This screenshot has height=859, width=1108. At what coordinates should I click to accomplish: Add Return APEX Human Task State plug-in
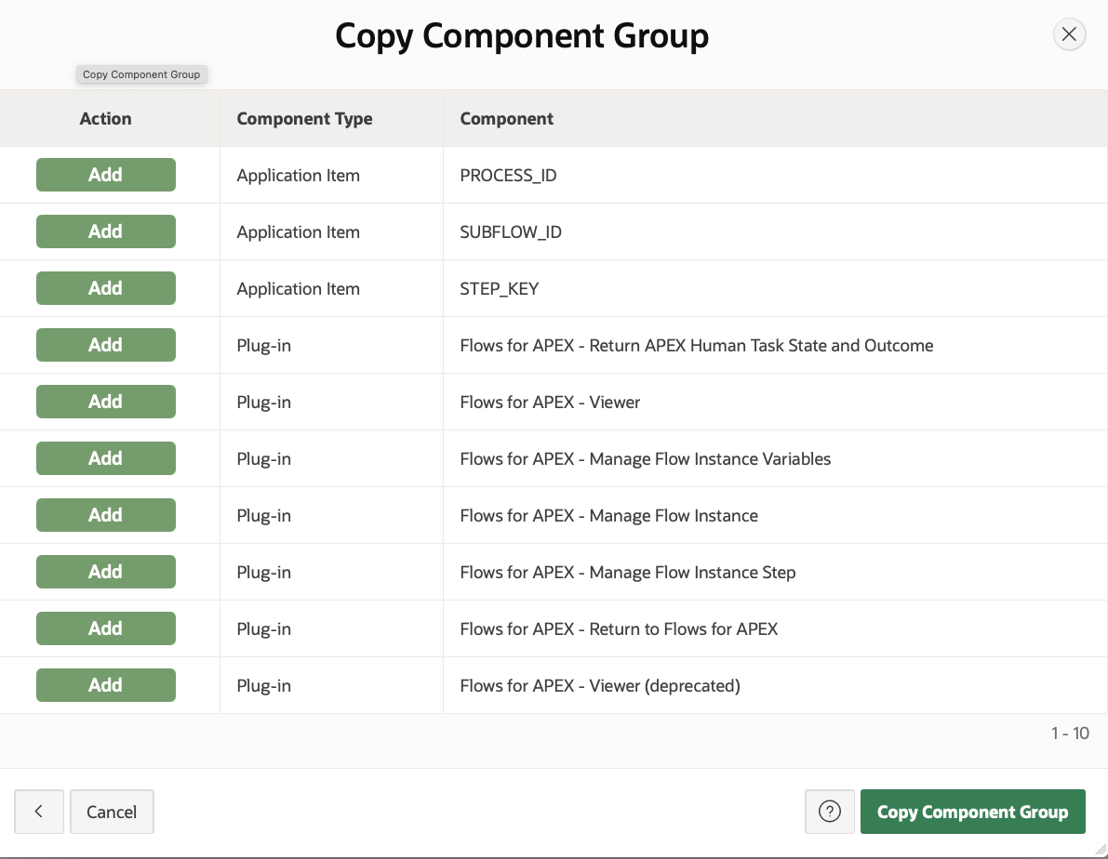pyautogui.click(x=105, y=345)
